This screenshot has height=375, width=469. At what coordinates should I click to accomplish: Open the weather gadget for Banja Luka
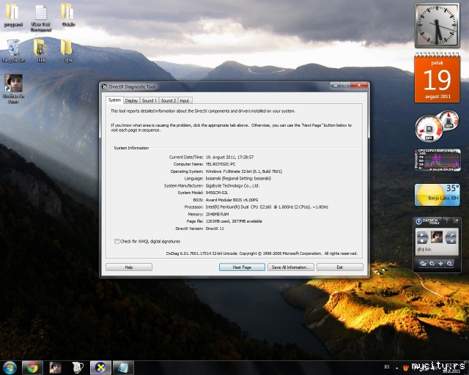click(437, 195)
